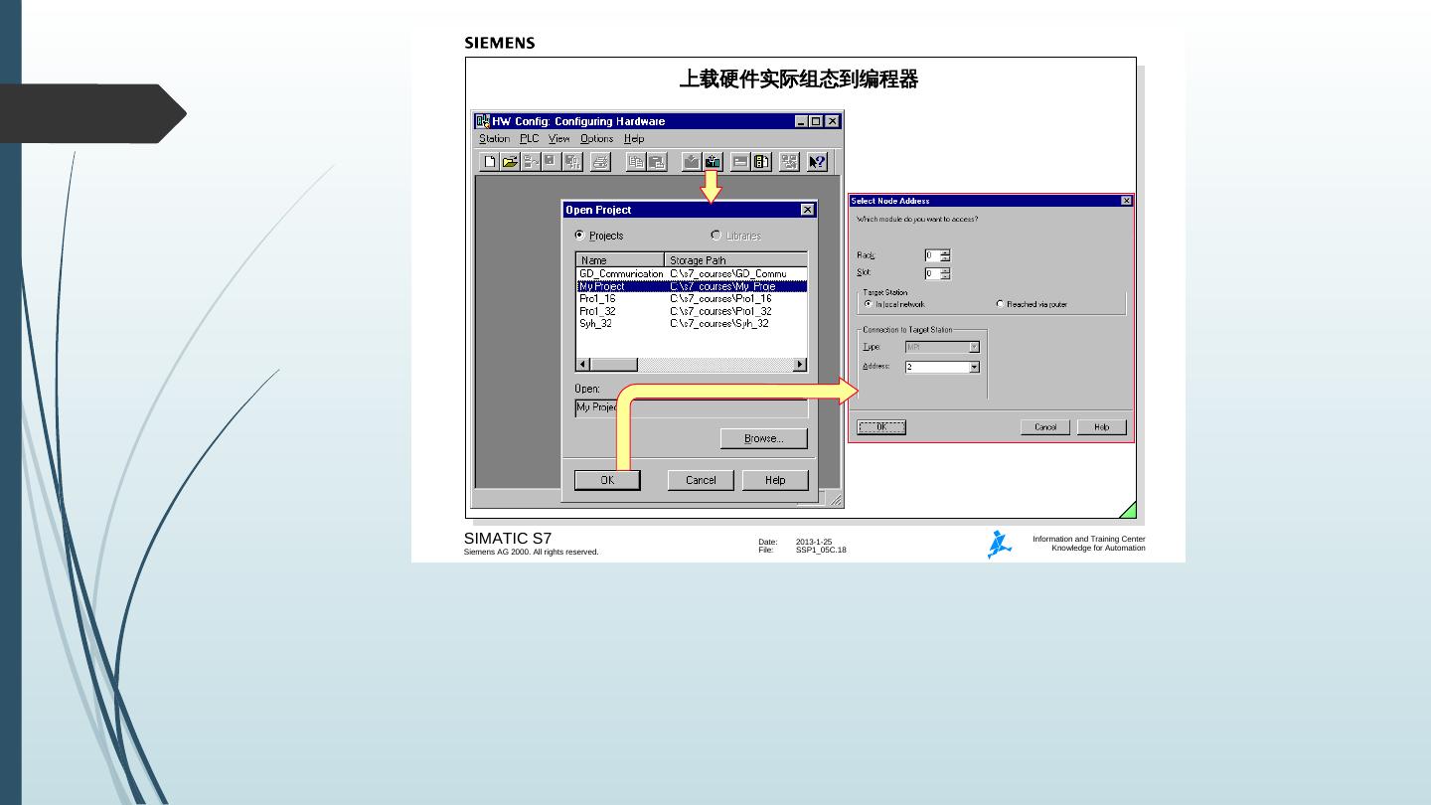Open the PLC menu
Screen dimensions: 1431x805
tap(530, 139)
